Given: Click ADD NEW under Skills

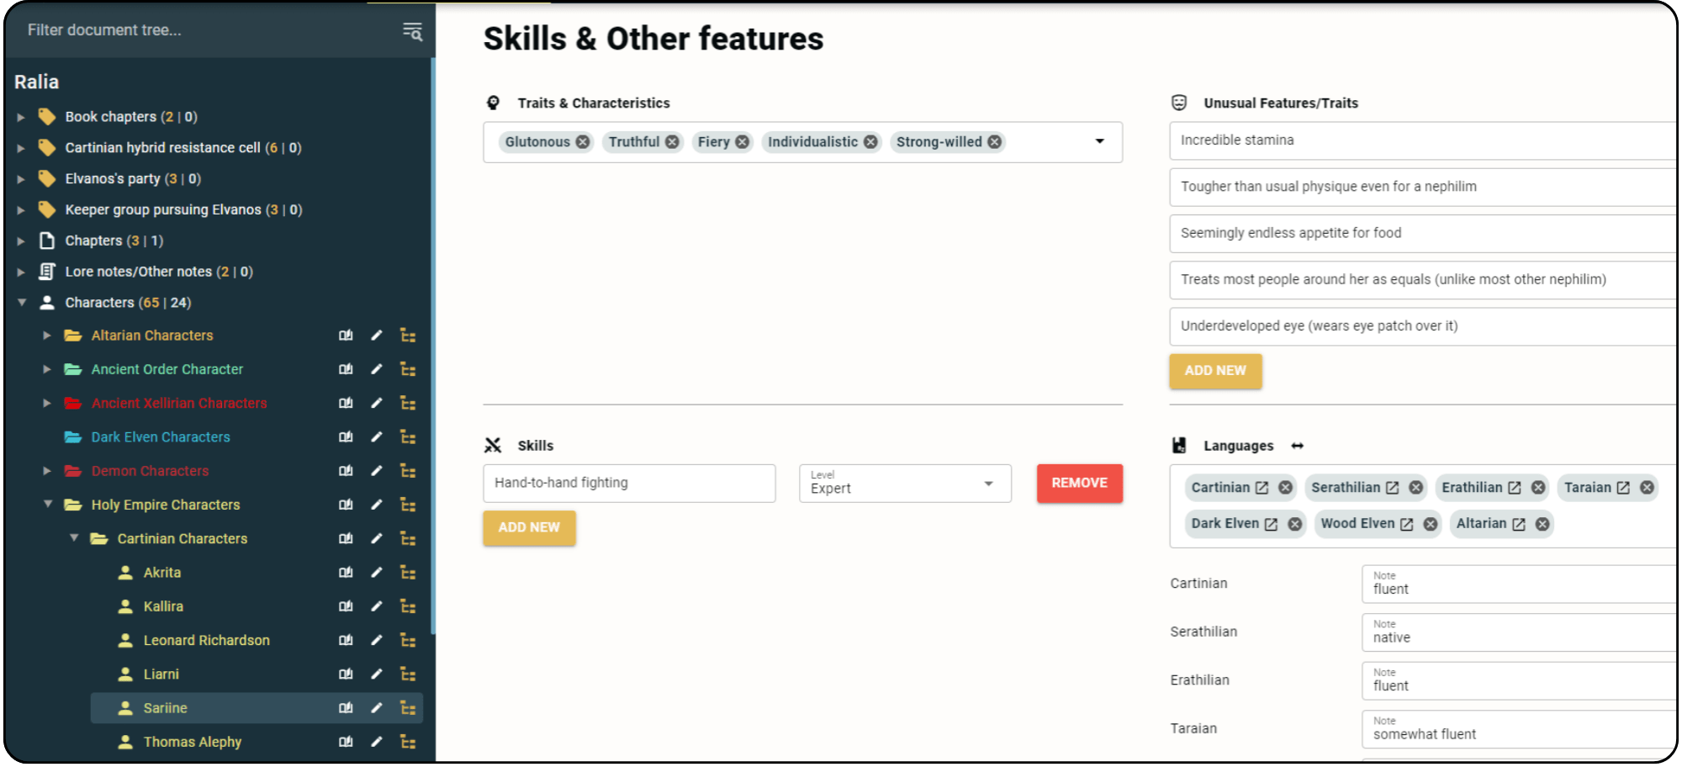Looking at the screenshot, I should [x=529, y=527].
